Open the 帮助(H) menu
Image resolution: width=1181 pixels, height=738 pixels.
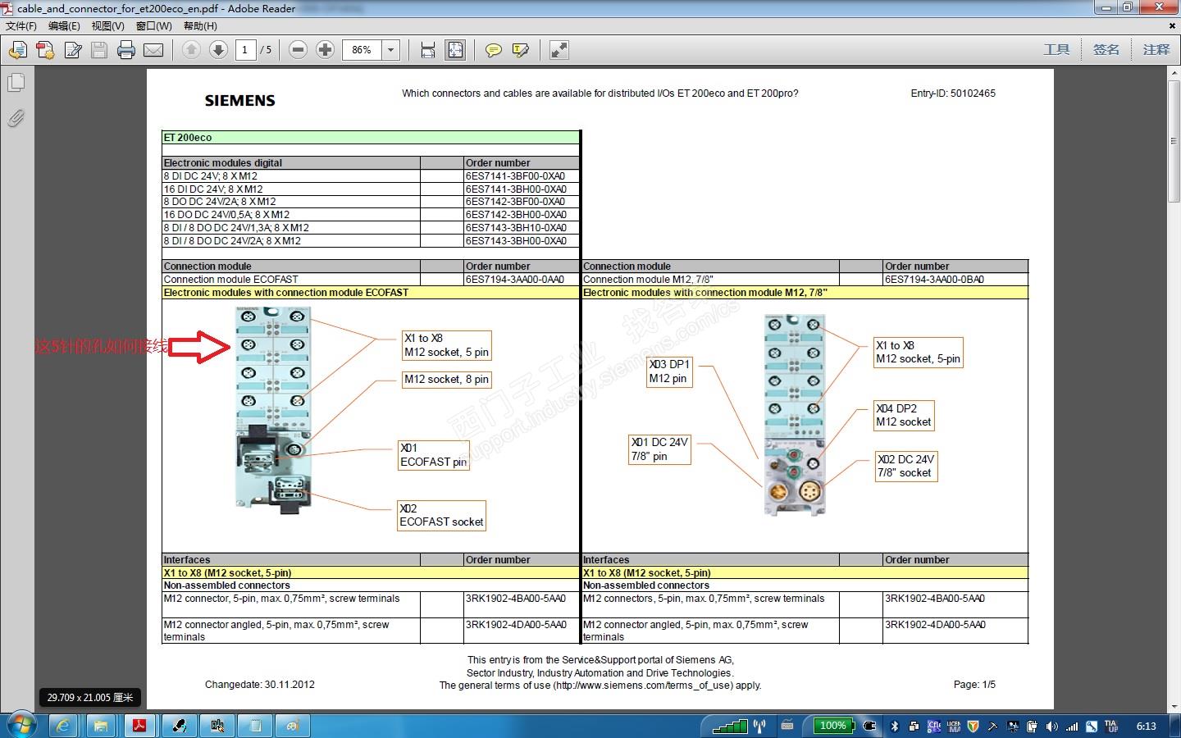click(200, 26)
